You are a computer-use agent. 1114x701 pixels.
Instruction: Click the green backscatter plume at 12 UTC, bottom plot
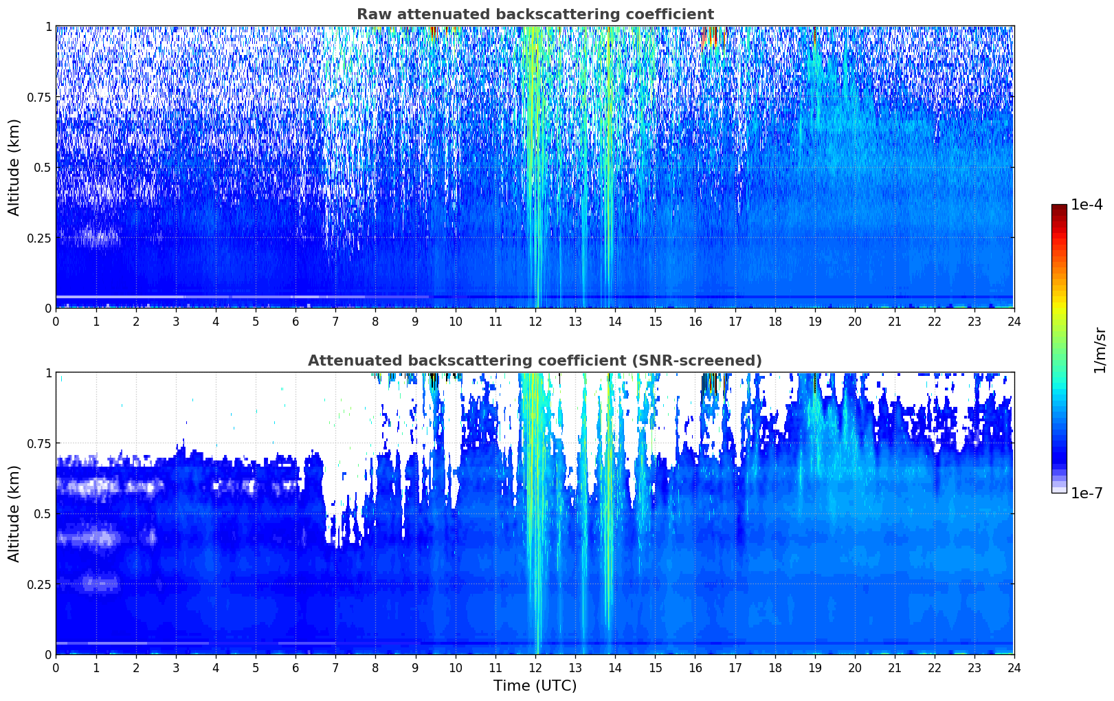pyautogui.click(x=535, y=512)
